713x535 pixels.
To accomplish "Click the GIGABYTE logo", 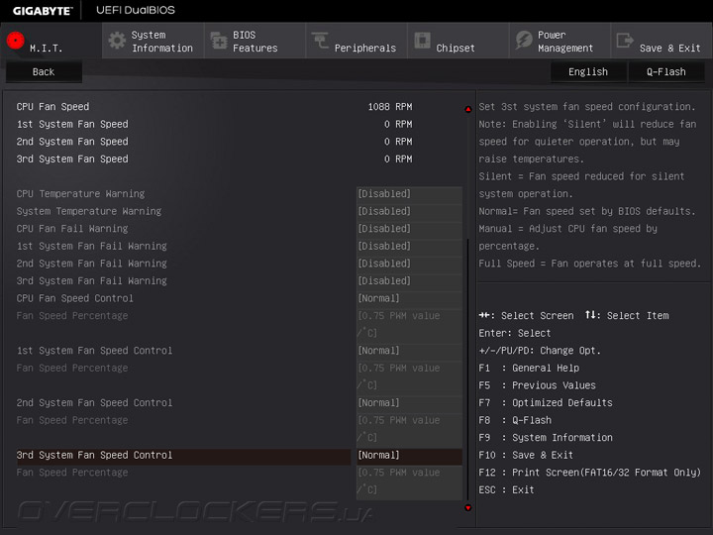I will [43, 11].
